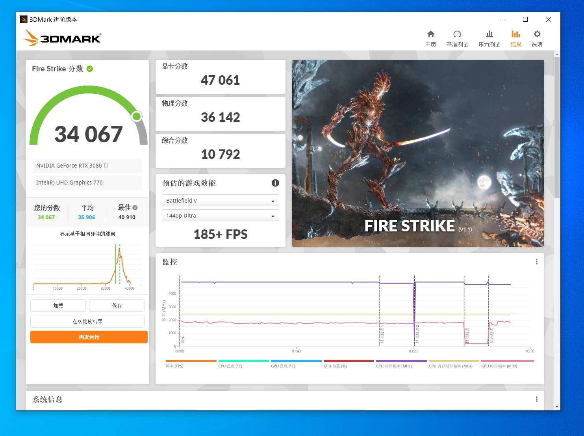Viewport: 584px width, 436px height.
Task: Click the info icon next to 最佳
Action: click(x=135, y=207)
